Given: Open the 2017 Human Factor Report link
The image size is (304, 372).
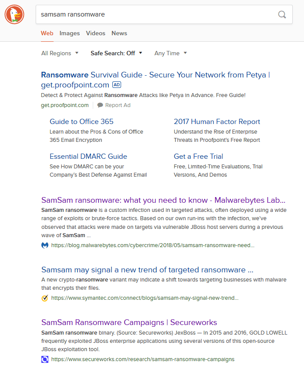Looking at the screenshot, I should [217, 122].
